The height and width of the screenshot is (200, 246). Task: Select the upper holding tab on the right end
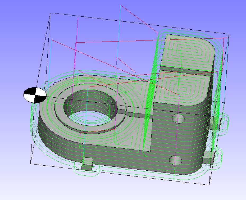point(215,124)
